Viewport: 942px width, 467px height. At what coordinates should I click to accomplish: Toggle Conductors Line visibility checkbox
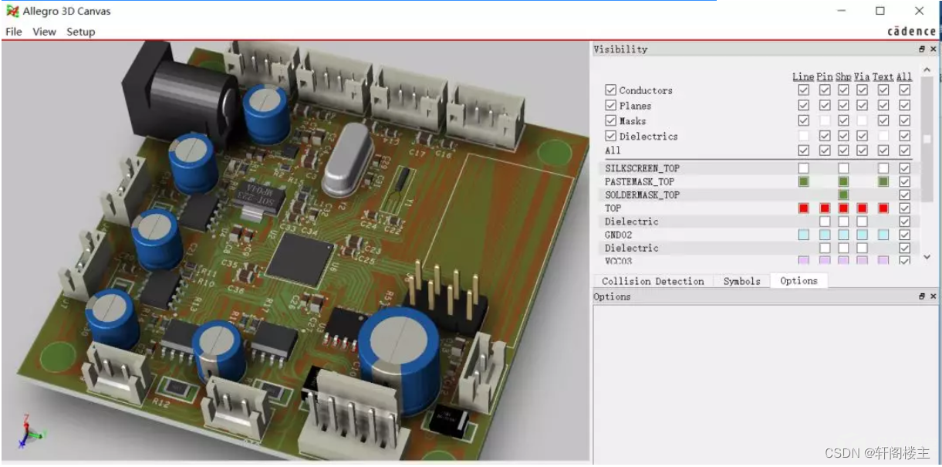click(804, 90)
